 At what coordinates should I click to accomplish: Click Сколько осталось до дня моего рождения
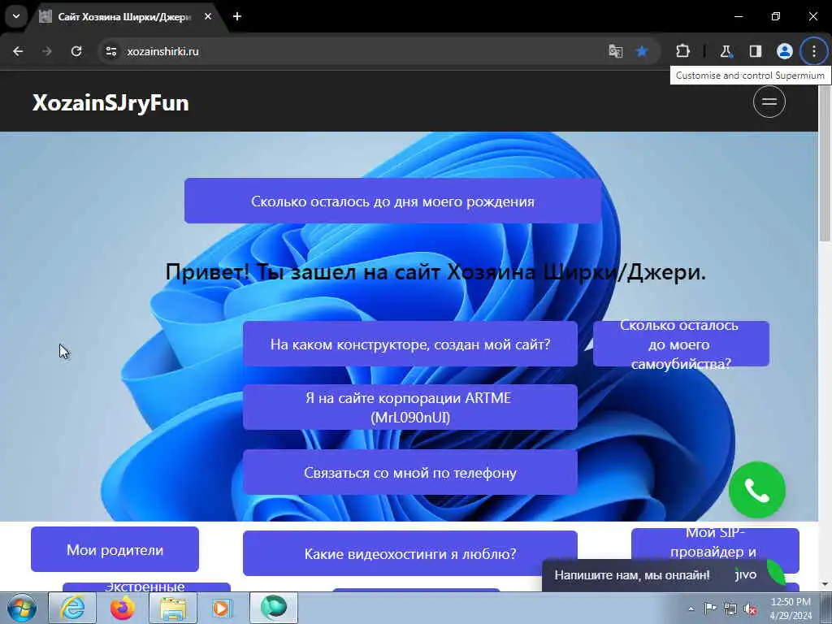coord(392,201)
